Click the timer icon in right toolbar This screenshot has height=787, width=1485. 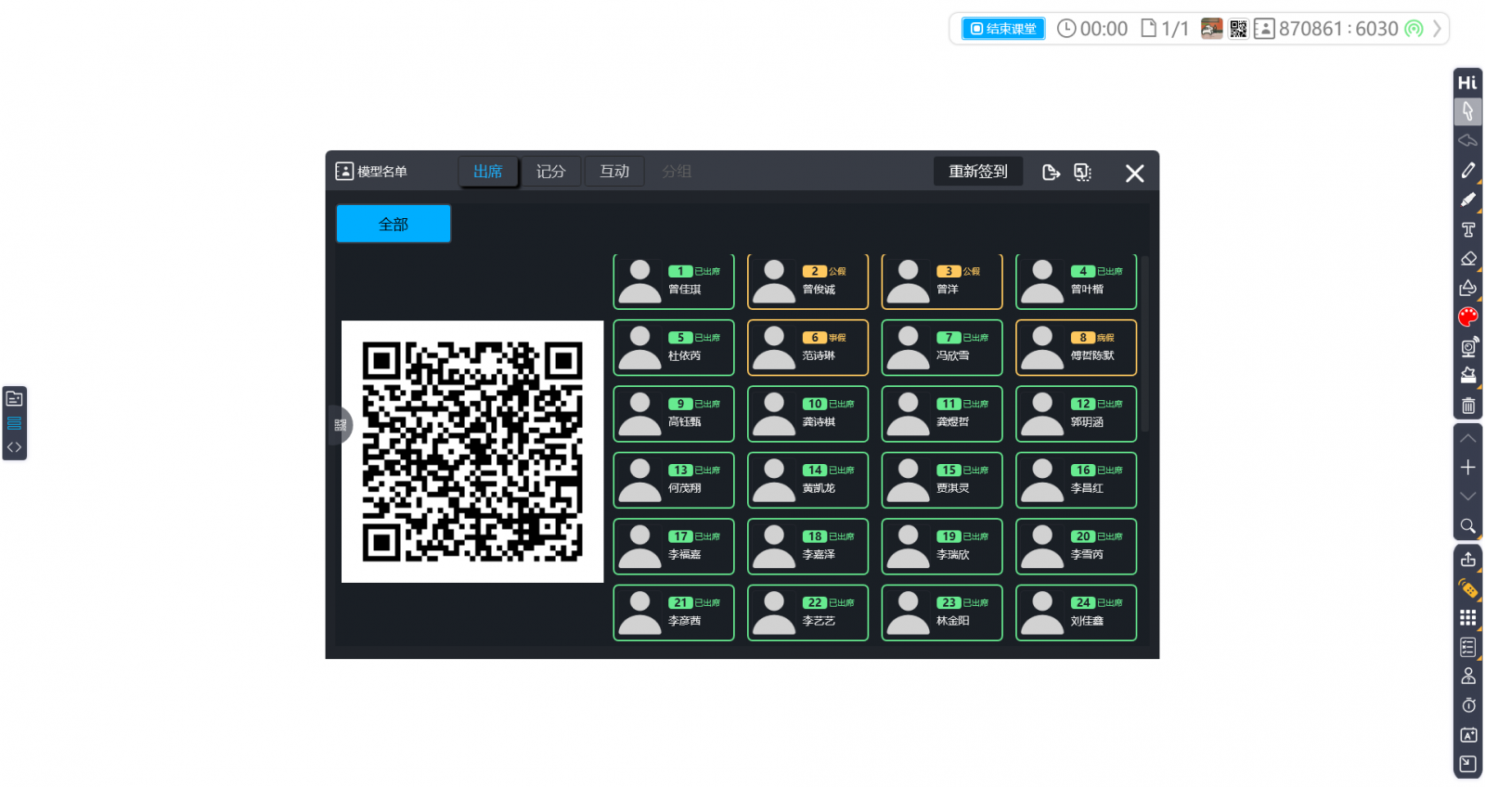tap(1467, 705)
